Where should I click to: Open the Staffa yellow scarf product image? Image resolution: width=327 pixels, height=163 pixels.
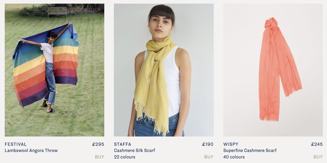coord(164,70)
